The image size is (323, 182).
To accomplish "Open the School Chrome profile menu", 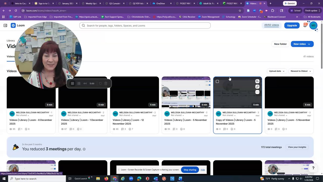I will click(x=295, y=11).
